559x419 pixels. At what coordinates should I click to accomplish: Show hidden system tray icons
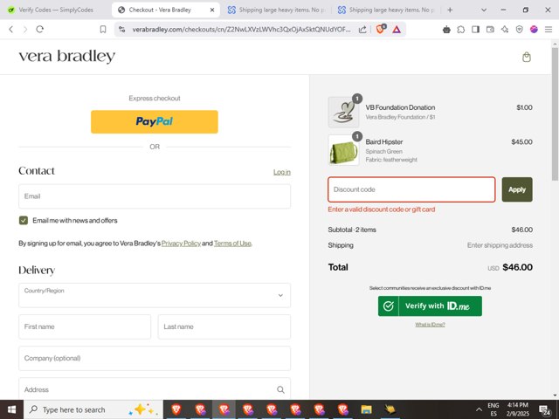point(477,409)
